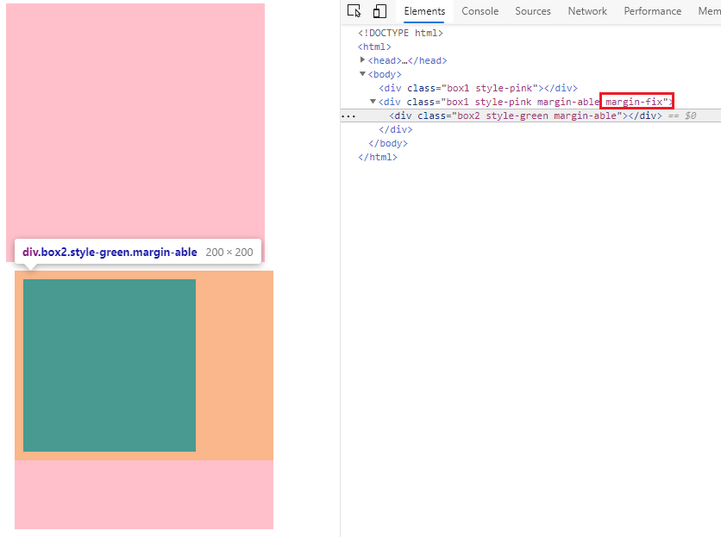This screenshot has width=721, height=537.
Task: Select the box2 style-green margin-able div row
Action: coord(530,116)
